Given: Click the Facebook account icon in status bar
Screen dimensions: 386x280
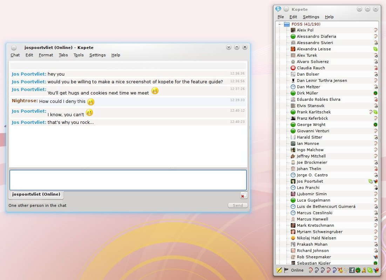Looking at the screenshot, I should pyautogui.click(x=352, y=270).
